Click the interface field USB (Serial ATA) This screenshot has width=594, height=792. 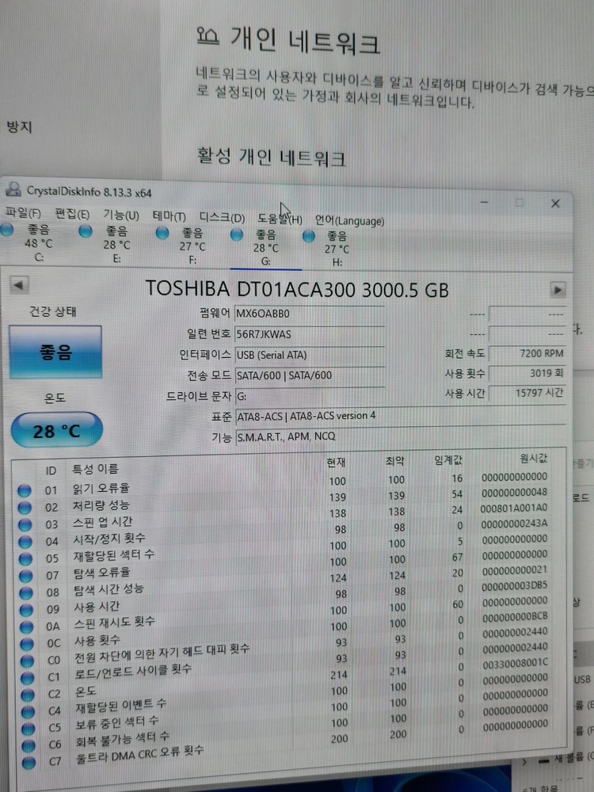coord(310,355)
